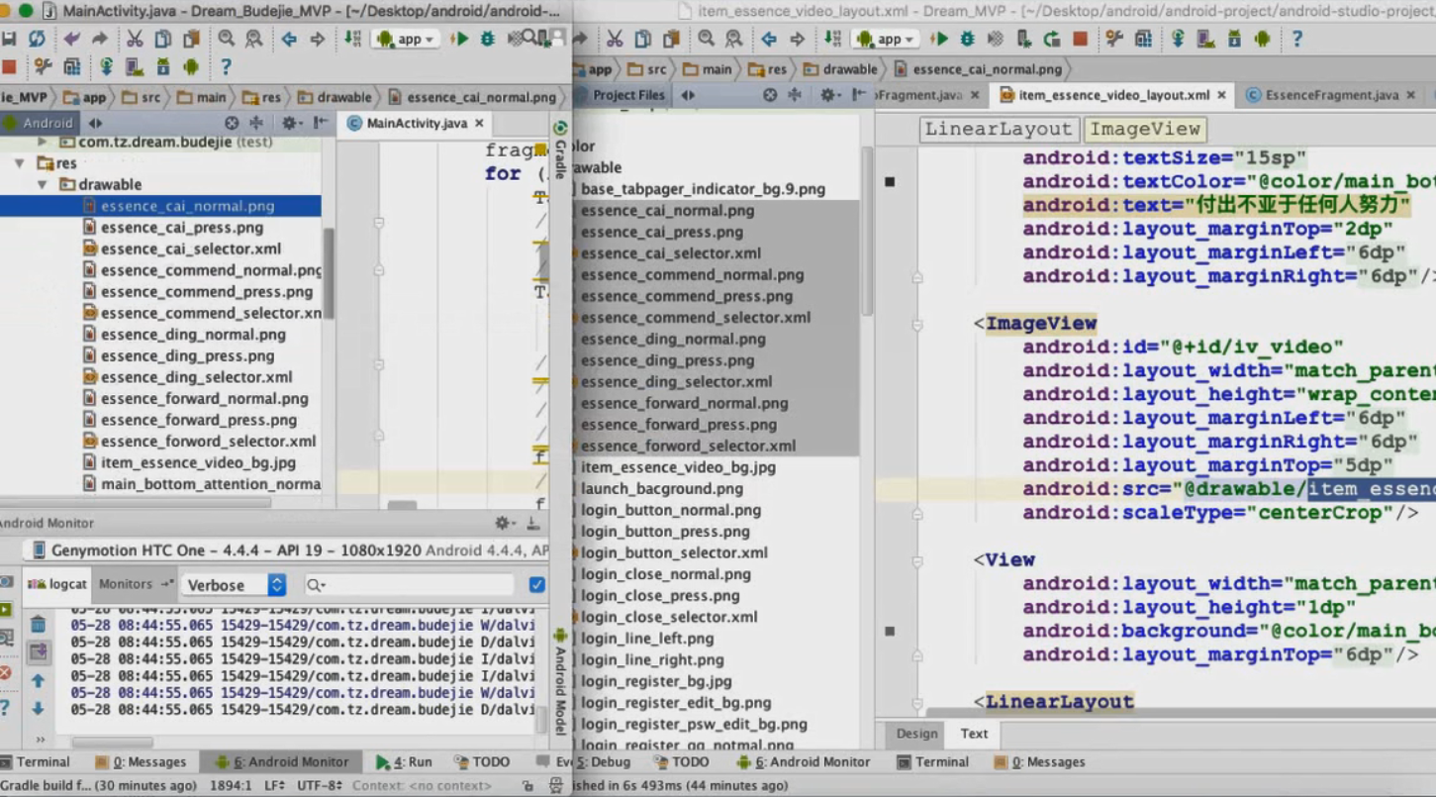
Task: Click Help question mark in left window toolbar
Action: tap(226, 66)
